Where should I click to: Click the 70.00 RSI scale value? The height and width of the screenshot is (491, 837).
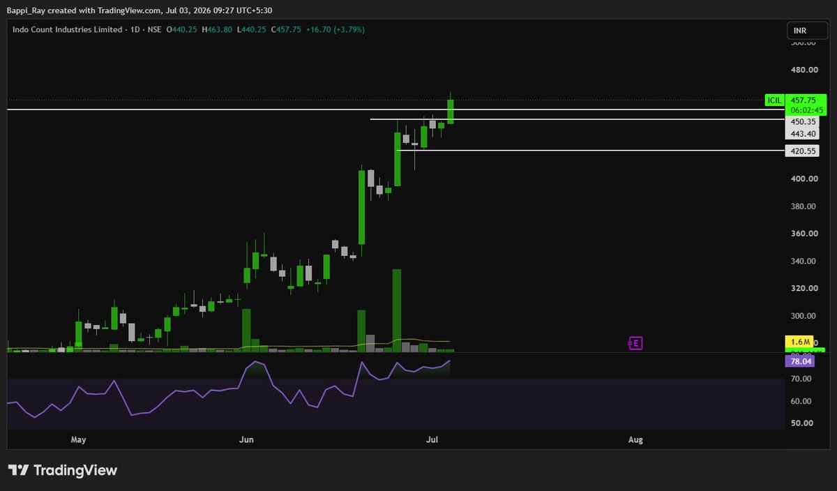pos(801,379)
